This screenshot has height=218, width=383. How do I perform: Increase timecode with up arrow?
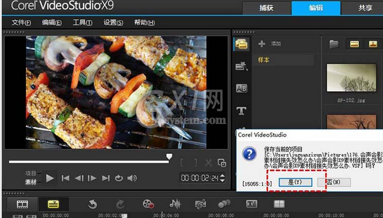[x=222, y=175]
